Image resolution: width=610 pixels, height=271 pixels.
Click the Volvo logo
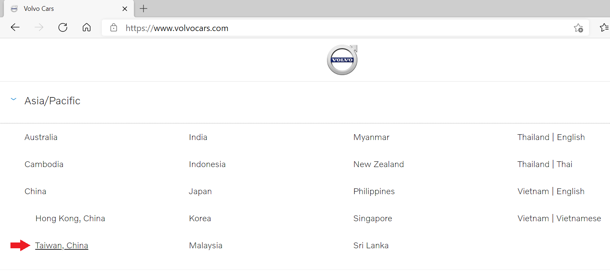(x=342, y=60)
